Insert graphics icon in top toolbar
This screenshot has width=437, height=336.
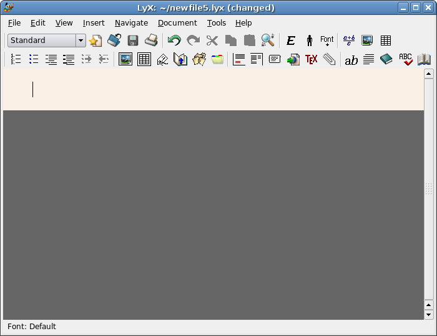(367, 41)
